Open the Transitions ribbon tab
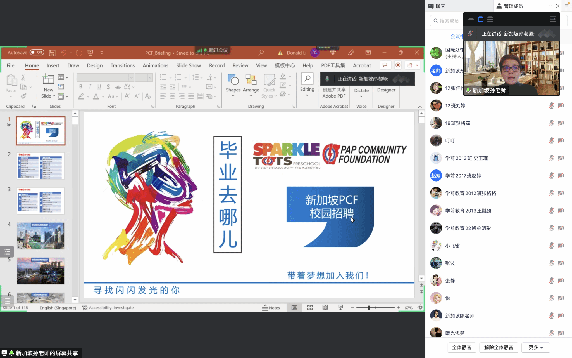Viewport: 572px width, 358px height. [x=122, y=65]
